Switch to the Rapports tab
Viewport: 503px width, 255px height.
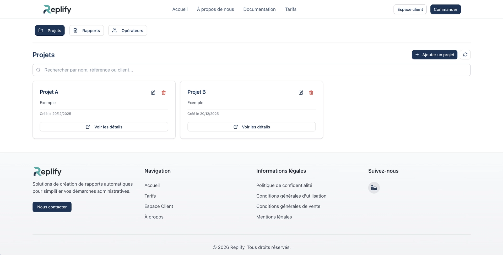[86, 30]
